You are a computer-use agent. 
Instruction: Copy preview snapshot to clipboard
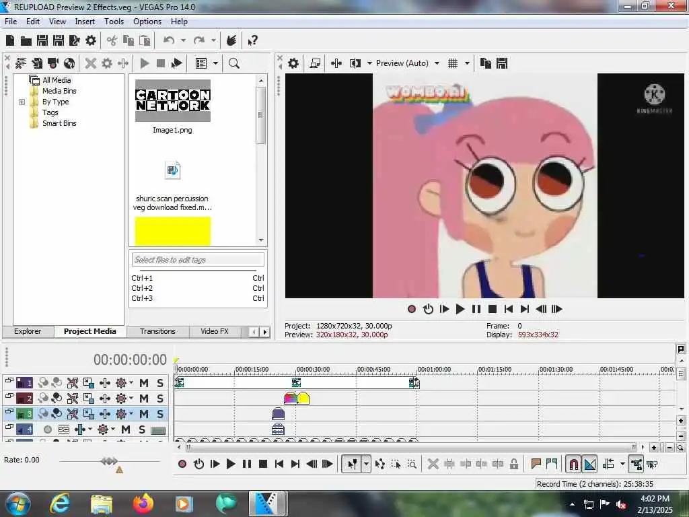click(x=486, y=63)
